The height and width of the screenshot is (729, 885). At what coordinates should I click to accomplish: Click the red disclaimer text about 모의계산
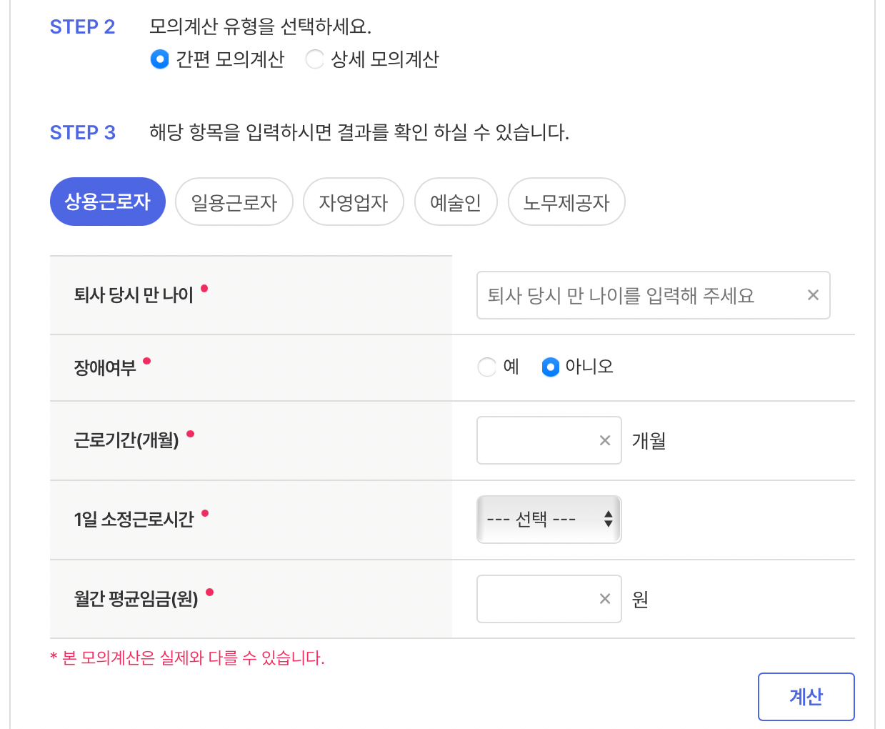coord(186,659)
